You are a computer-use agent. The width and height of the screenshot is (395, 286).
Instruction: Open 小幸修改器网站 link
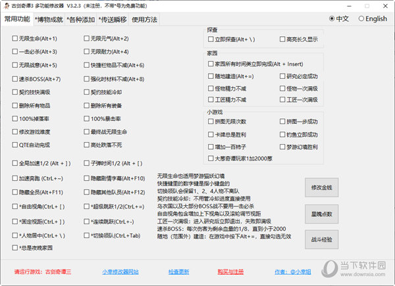click(x=120, y=272)
